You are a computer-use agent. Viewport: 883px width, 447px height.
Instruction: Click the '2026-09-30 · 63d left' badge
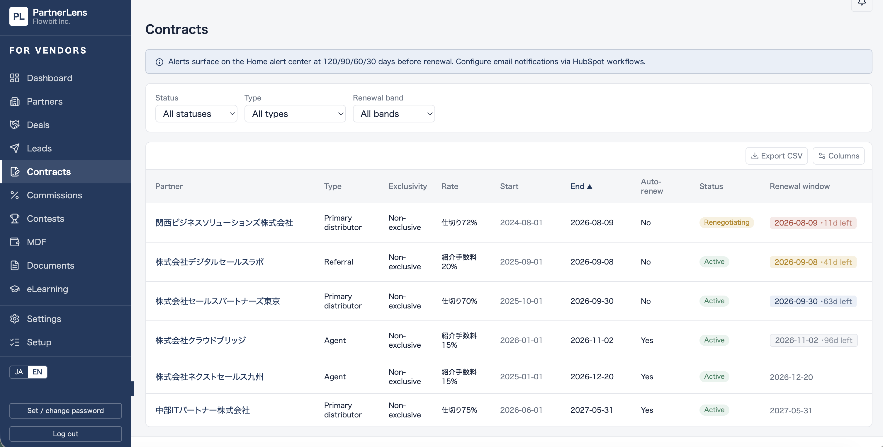click(x=813, y=301)
